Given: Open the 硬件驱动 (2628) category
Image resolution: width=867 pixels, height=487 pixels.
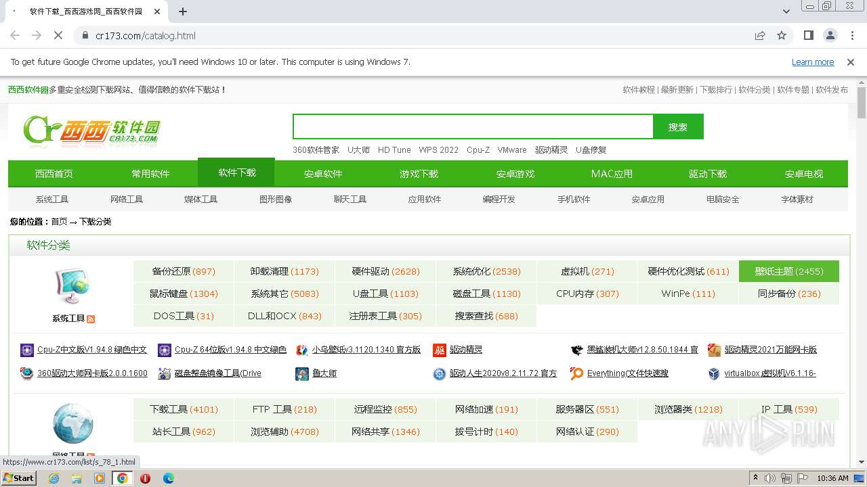Looking at the screenshot, I should point(385,271).
